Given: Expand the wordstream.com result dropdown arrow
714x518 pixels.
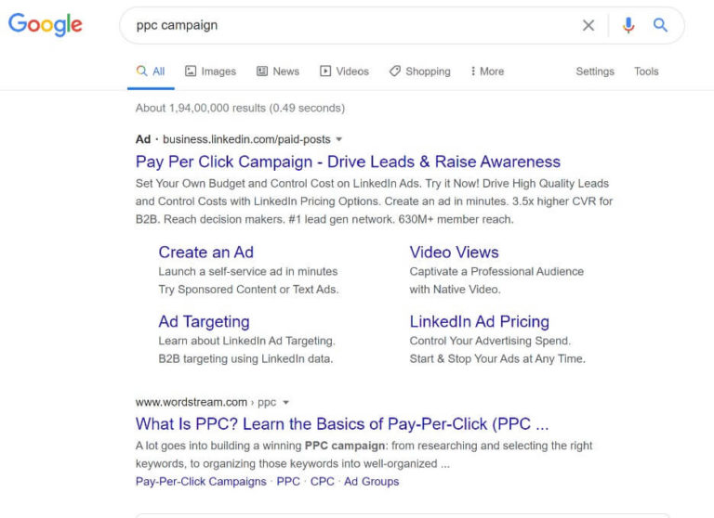Looking at the screenshot, I should point(285,403).
